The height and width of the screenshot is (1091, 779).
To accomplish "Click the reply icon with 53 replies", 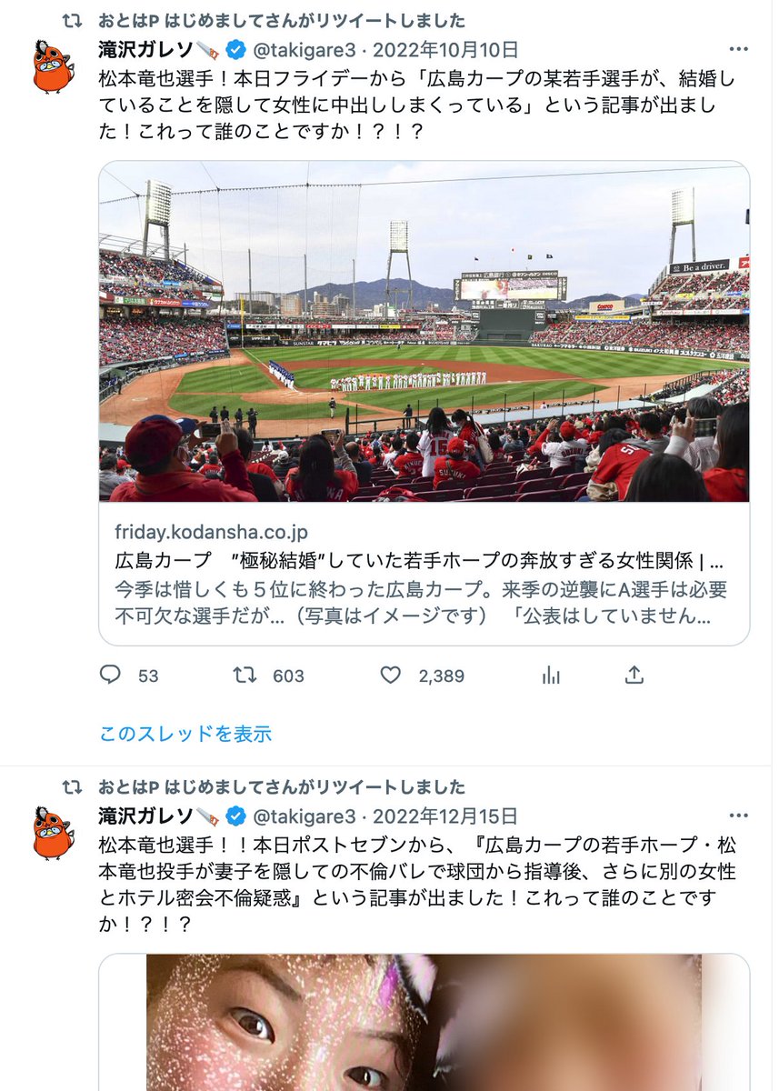I will [x=110, y=676].
